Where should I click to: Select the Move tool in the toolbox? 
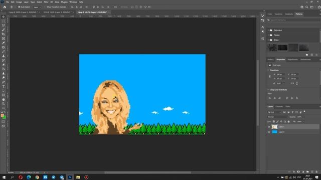click(4, 16)
